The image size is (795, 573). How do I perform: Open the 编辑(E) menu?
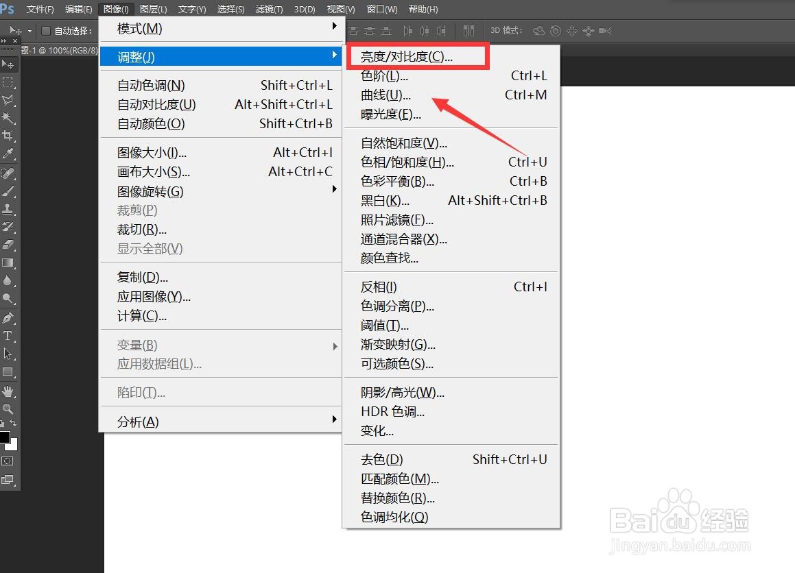pyautogui.click(x=79, y=9)
